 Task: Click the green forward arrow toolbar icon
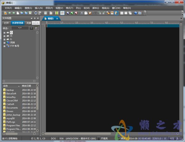tap(14, 13)
